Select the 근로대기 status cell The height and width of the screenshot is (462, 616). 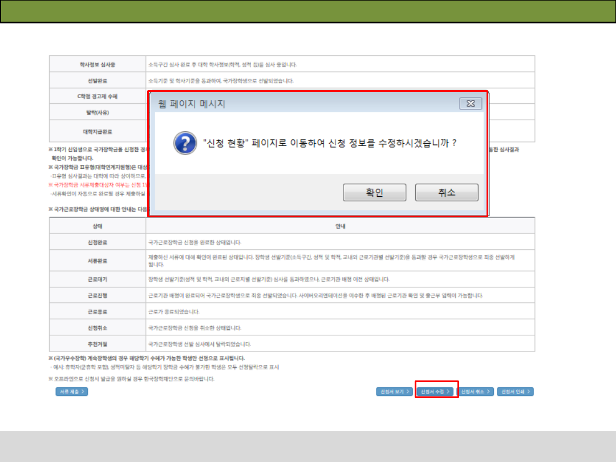[98, 279]
